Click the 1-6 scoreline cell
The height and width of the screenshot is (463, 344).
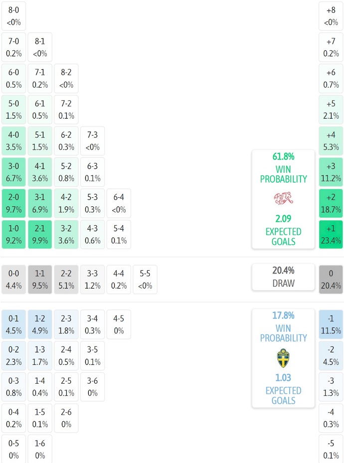40,449
